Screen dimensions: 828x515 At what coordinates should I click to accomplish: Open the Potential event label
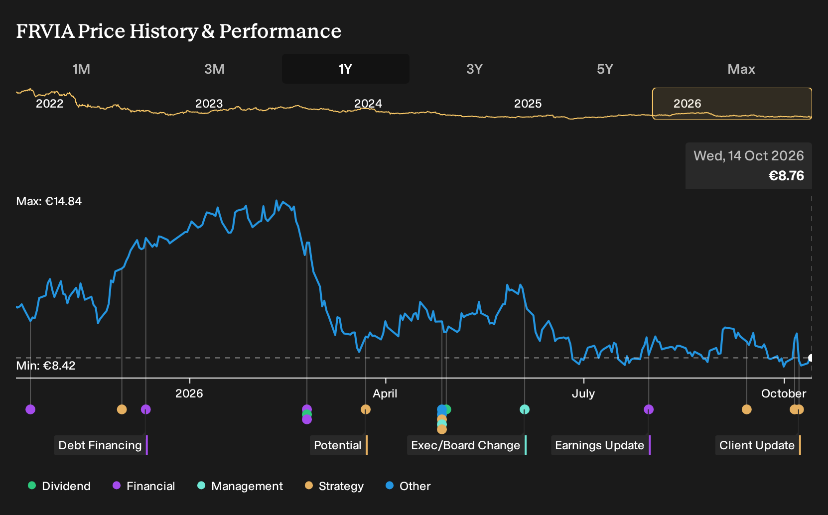click(339, 445)
